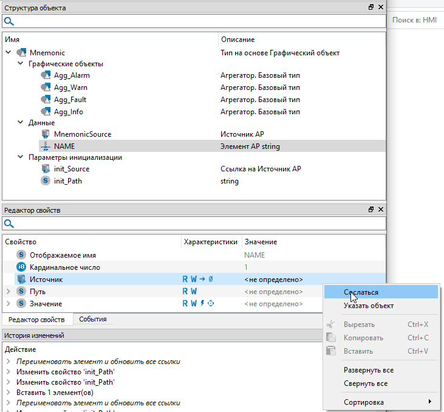Click the MnemonicSource data source icon
This screenshot has height=412, width=444.
pos(45,134)
